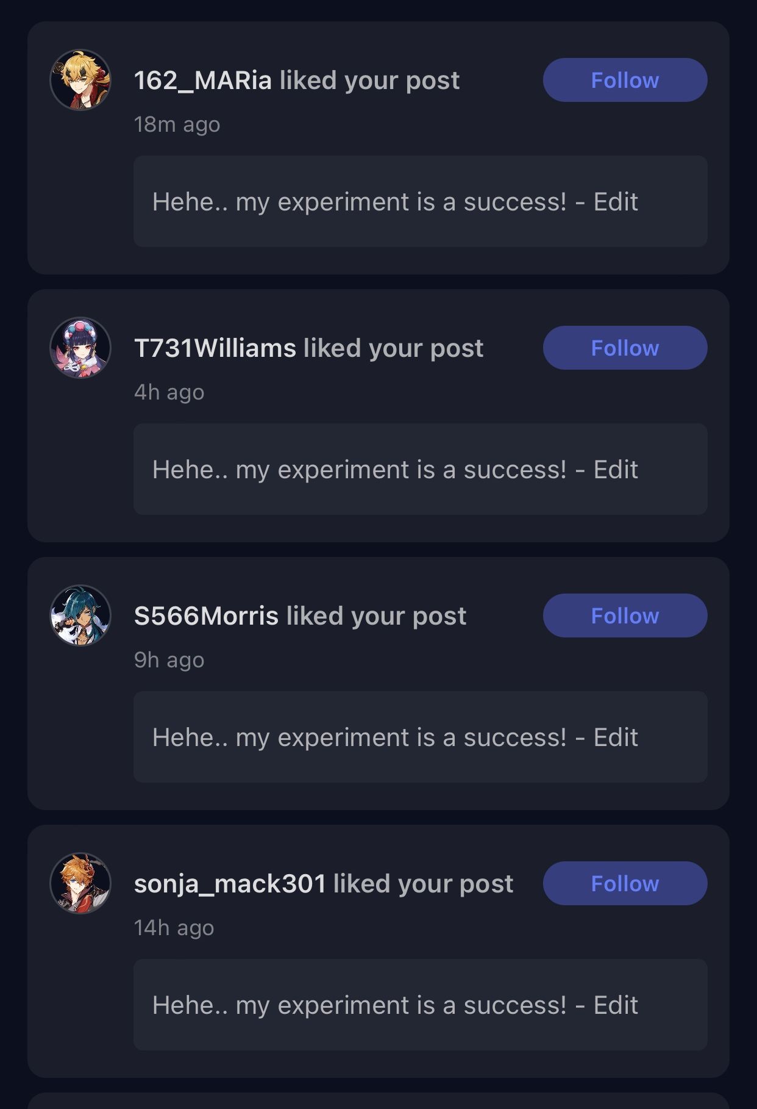Viewport: 757px width, 1109px height.
Task: Follow S566Morris
Action: [x=625, y=616]
